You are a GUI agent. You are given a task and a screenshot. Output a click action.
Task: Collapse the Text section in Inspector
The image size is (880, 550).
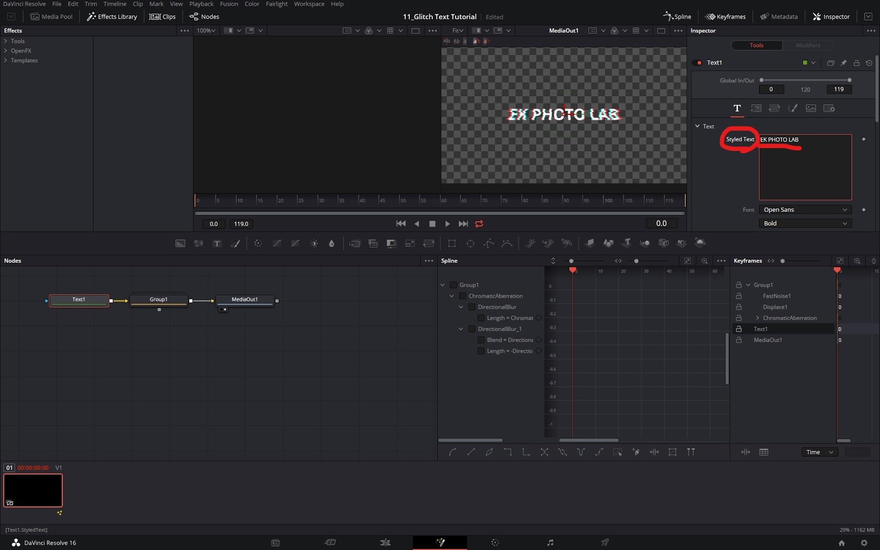[697, 127]
